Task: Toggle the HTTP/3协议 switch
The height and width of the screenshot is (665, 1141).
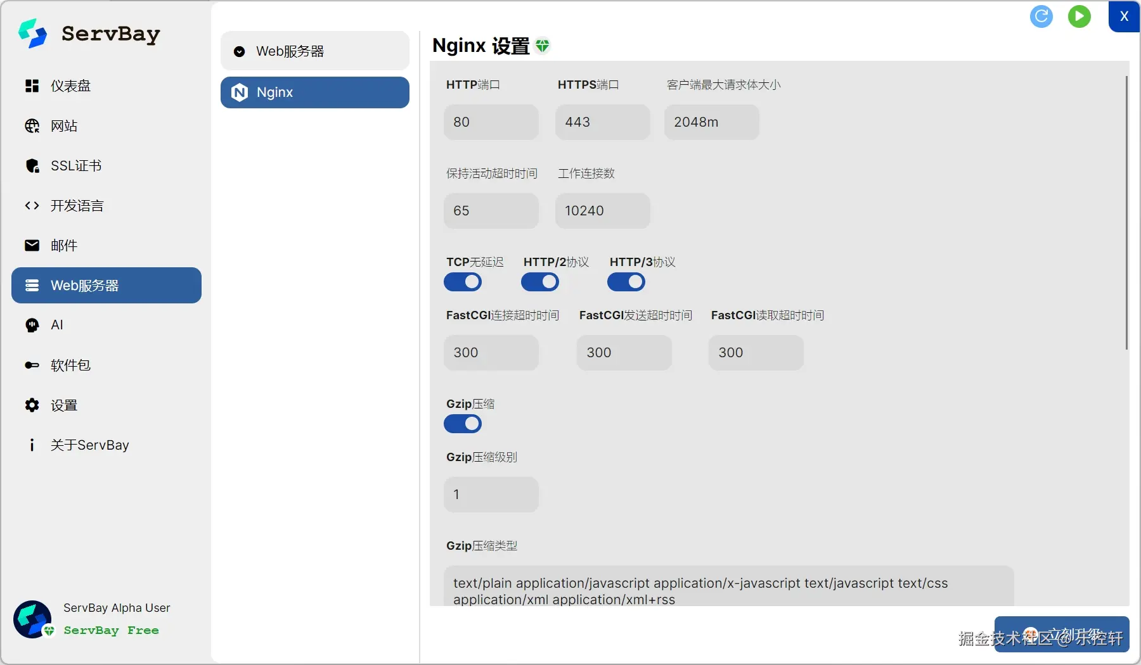Action: pos(626,282)
